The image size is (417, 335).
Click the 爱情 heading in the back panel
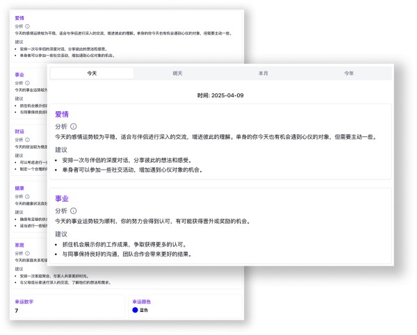[19, 18]
